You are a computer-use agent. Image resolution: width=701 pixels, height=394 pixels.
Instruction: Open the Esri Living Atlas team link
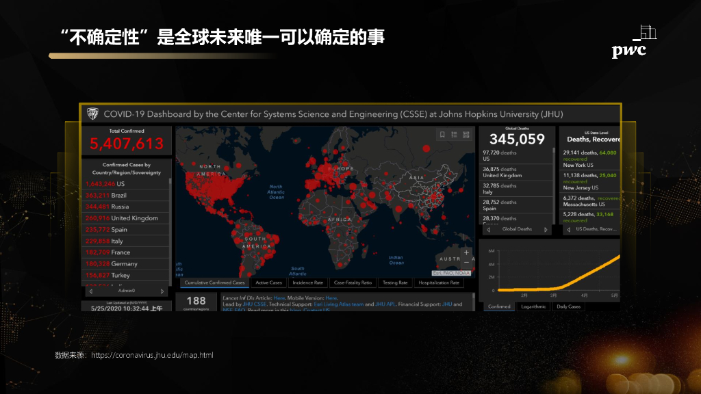click(338, 304)
